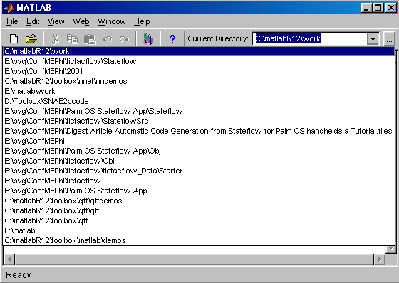Click the Current Directory text field
The image size is (399, 283).
[310, 39]
